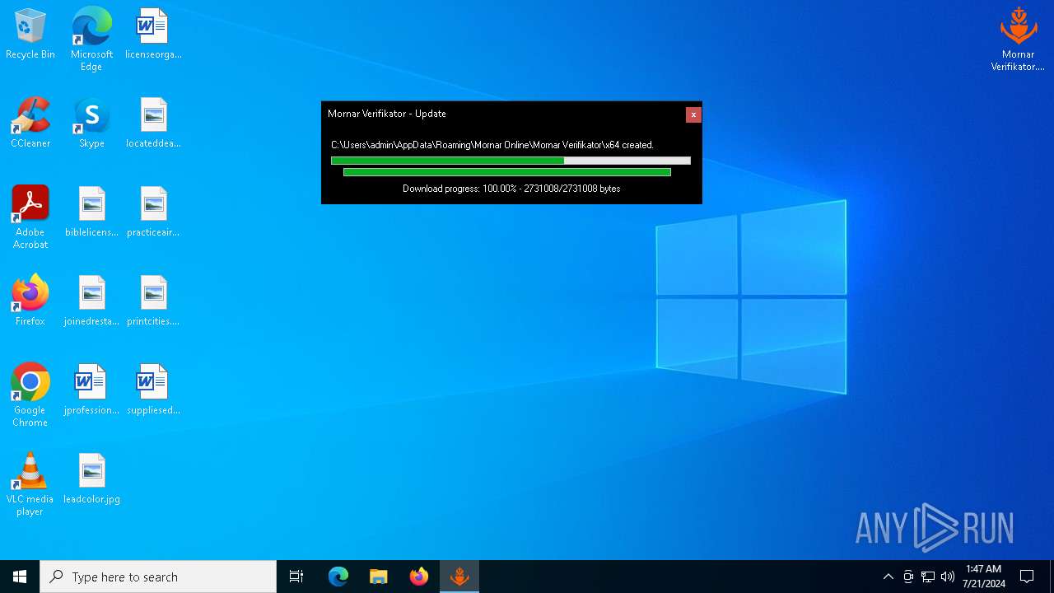
Task: Click the x64 created path text
Action: [492, 145]
